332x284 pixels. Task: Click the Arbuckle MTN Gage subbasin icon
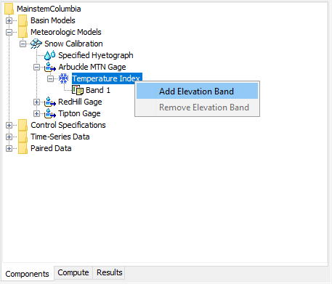50,67
